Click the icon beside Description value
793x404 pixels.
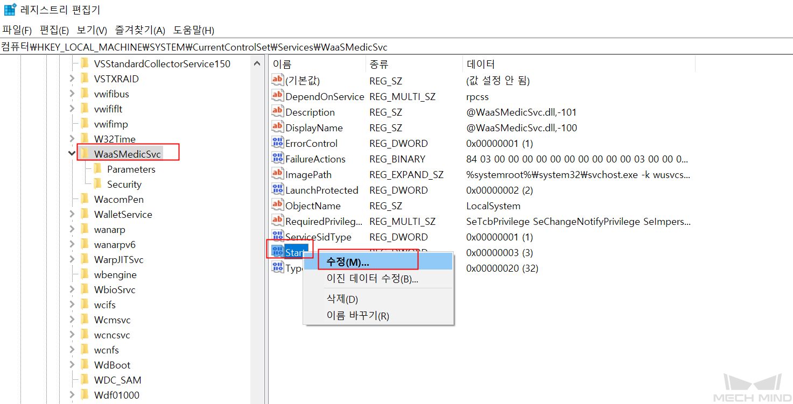[277, 111]
